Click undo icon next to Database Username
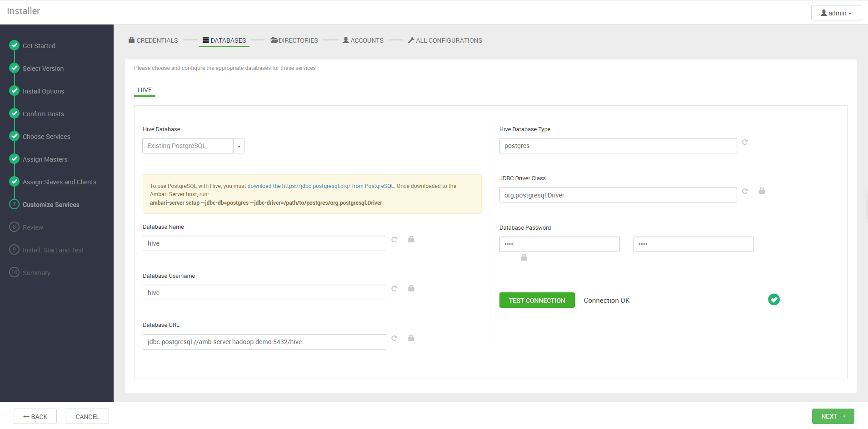 coord(394,289)
